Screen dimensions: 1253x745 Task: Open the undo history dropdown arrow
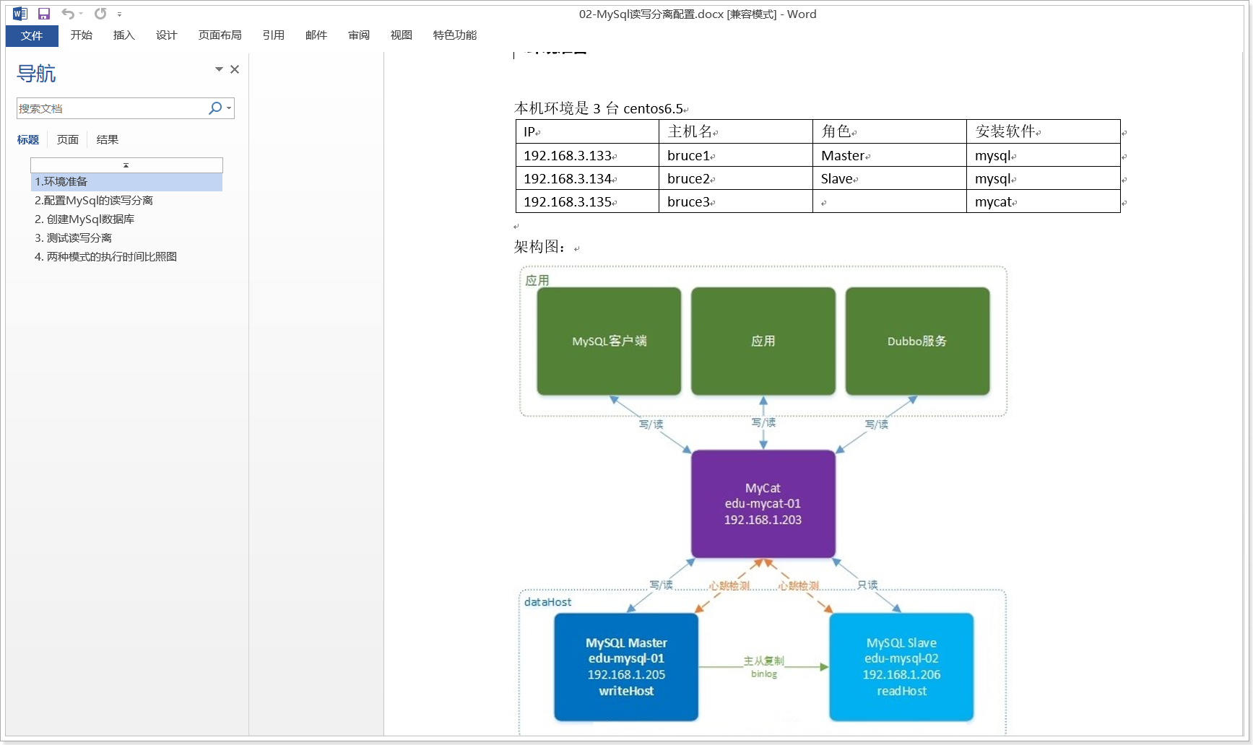(81, 14)
